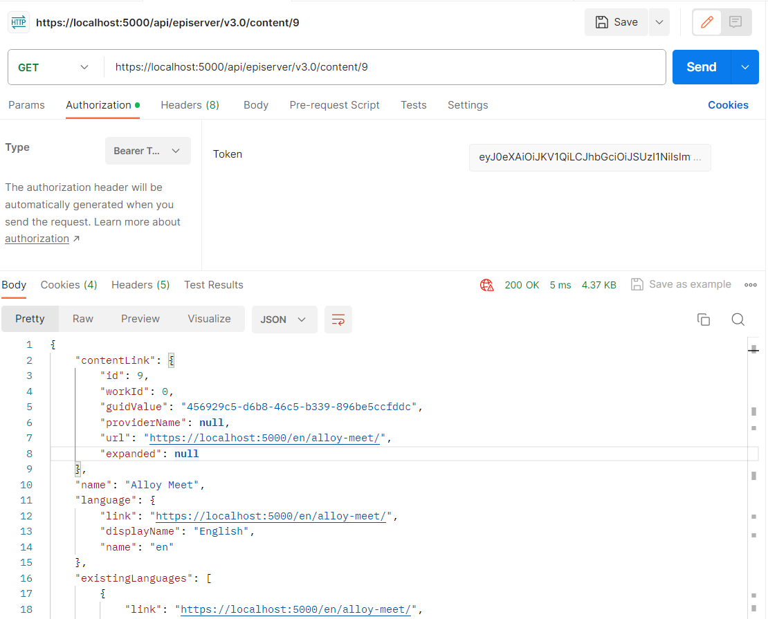768x619 pixels.
Task: Open the comments panel icon at top right
Action: pos(735,21)
